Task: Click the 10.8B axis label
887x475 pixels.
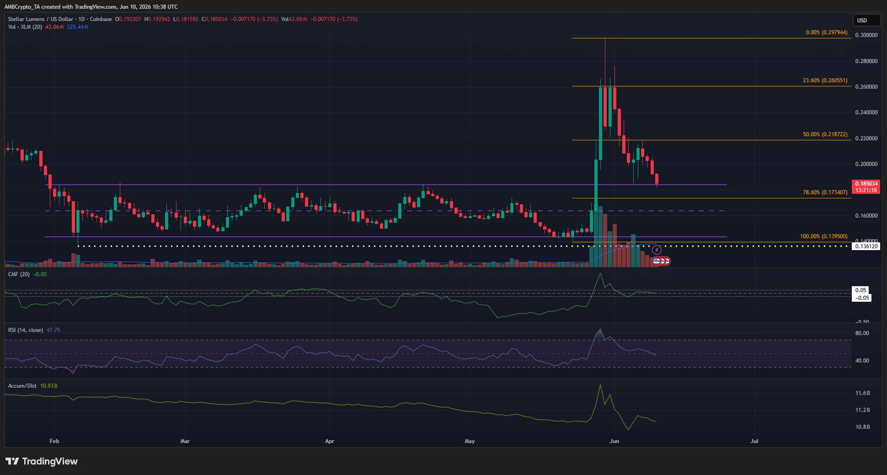Action: (863, 427)
